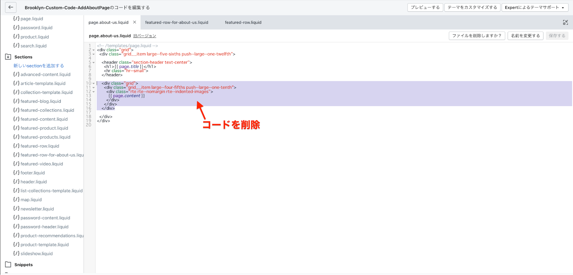Click the header.liquid file icon
The width and height of the screenshot is (573, 275).
coord(16,181)
